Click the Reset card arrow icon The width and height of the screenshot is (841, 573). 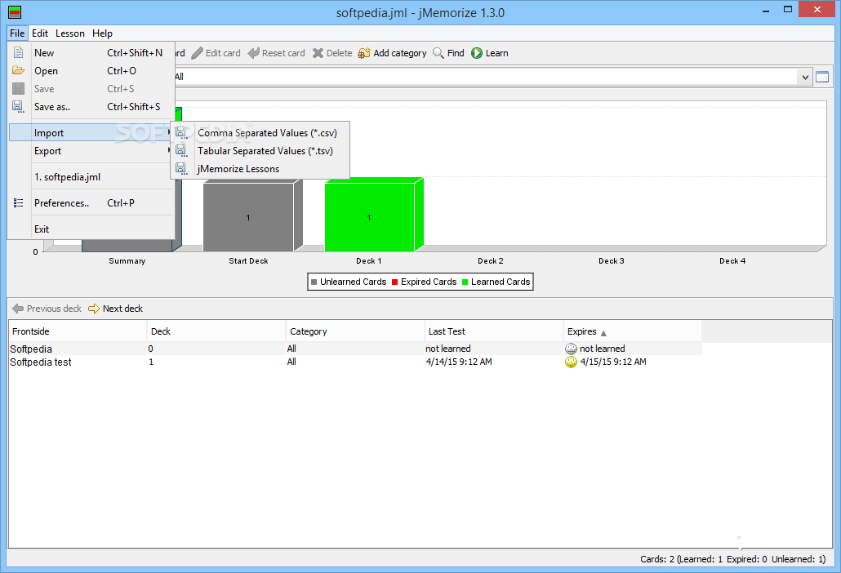[254, 53]
